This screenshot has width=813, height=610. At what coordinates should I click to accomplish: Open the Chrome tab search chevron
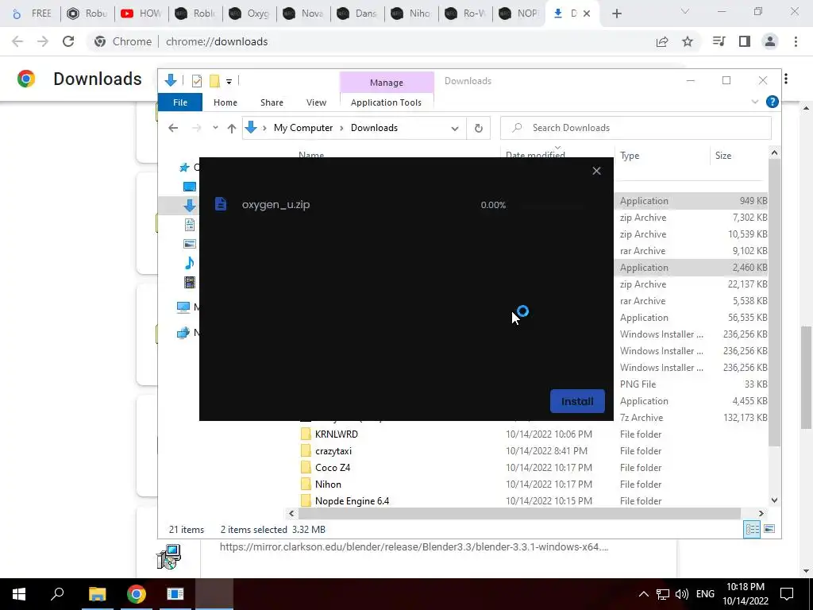685,11
